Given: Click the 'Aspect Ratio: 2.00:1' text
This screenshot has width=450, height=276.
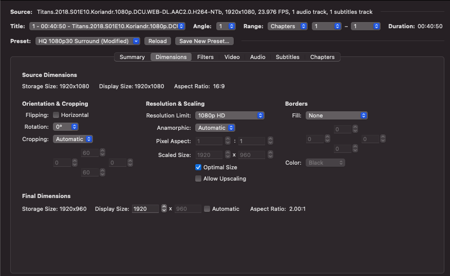Looking at the screenshot, I should pyautogui.click(x=278, y=209).
